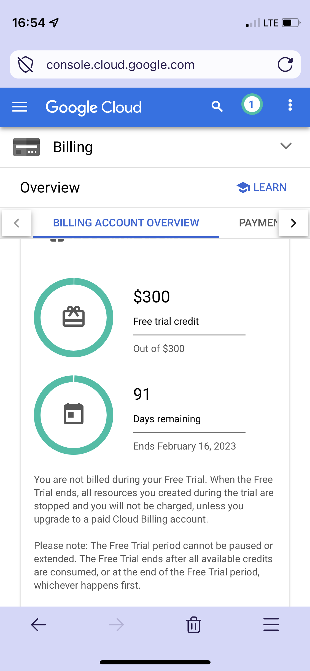Switch to the Payment tab

[x=258, y=223]
